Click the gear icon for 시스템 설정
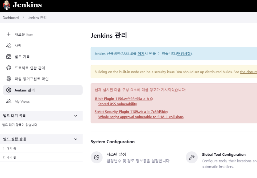The width and height of the screenshot is (257, 178). (97, 157)
